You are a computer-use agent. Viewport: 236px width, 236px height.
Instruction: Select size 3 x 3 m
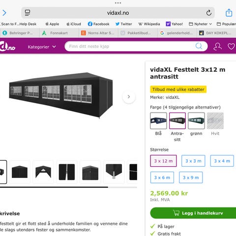[x=193, y=161]
